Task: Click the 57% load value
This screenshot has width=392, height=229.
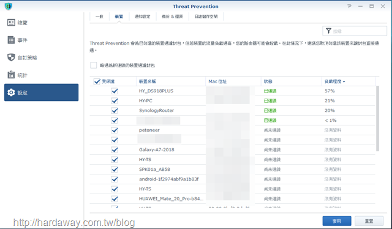Action: point(330,91)
